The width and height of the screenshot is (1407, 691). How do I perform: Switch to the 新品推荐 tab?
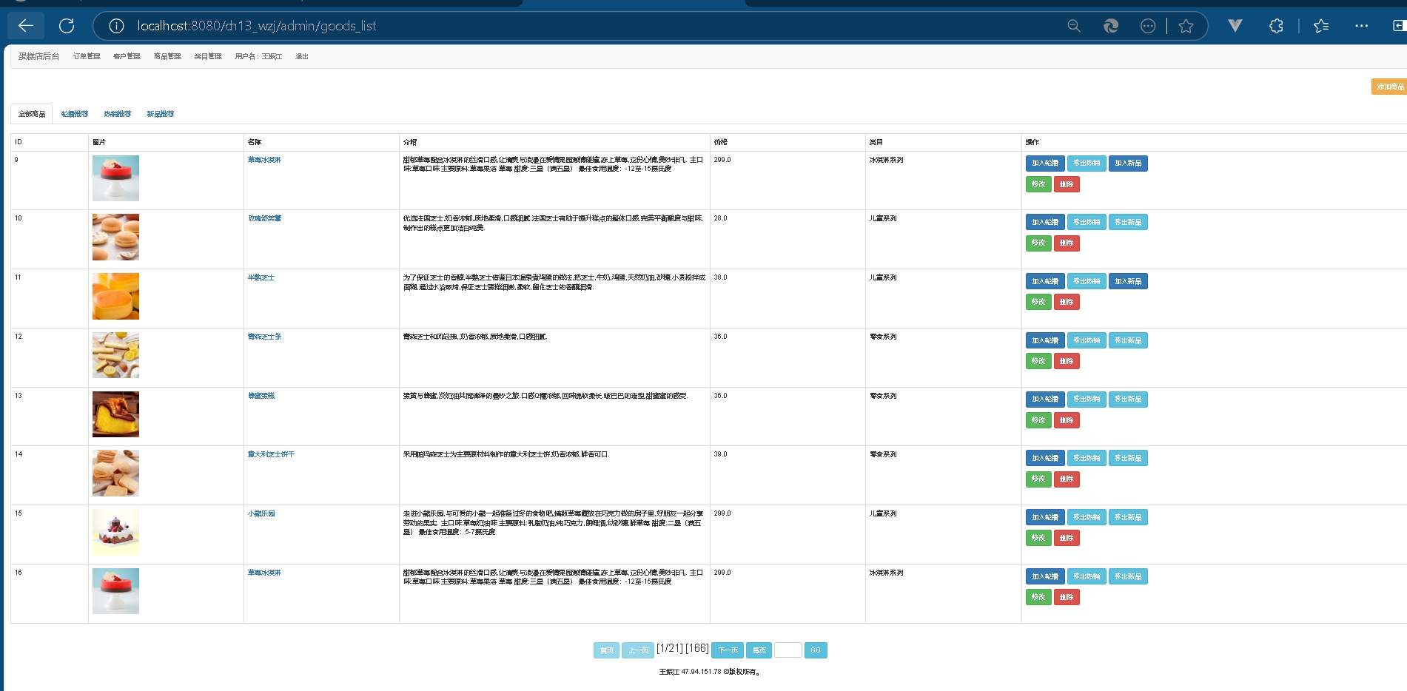tap(161, 114)
